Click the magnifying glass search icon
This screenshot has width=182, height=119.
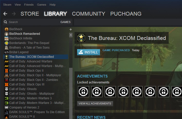[5, 22]
